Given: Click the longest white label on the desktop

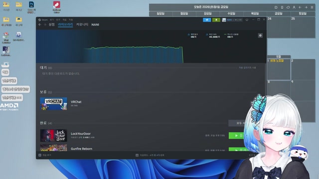Looking at the screenshot, I should point(15,89).
